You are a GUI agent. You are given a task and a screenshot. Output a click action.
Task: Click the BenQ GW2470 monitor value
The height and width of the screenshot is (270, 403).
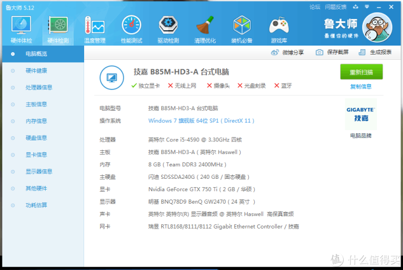click(201, 202)
